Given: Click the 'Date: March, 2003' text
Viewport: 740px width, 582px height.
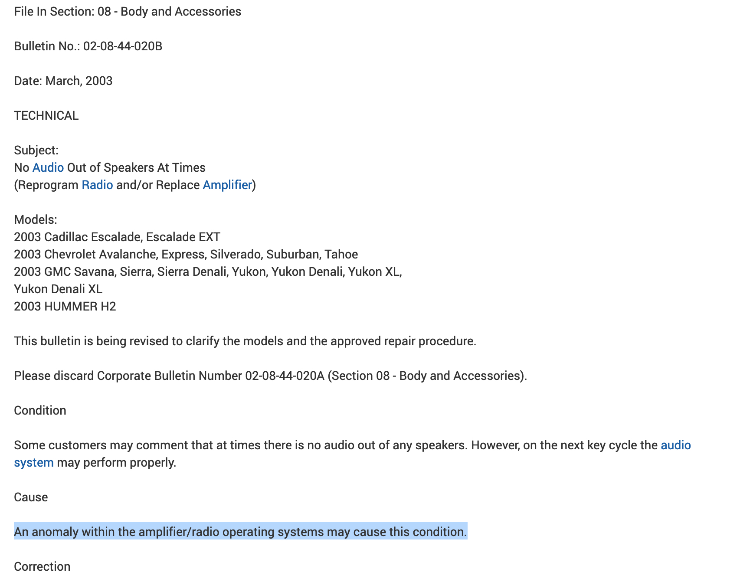Looking at the screenshot, I should coord(63,81).
